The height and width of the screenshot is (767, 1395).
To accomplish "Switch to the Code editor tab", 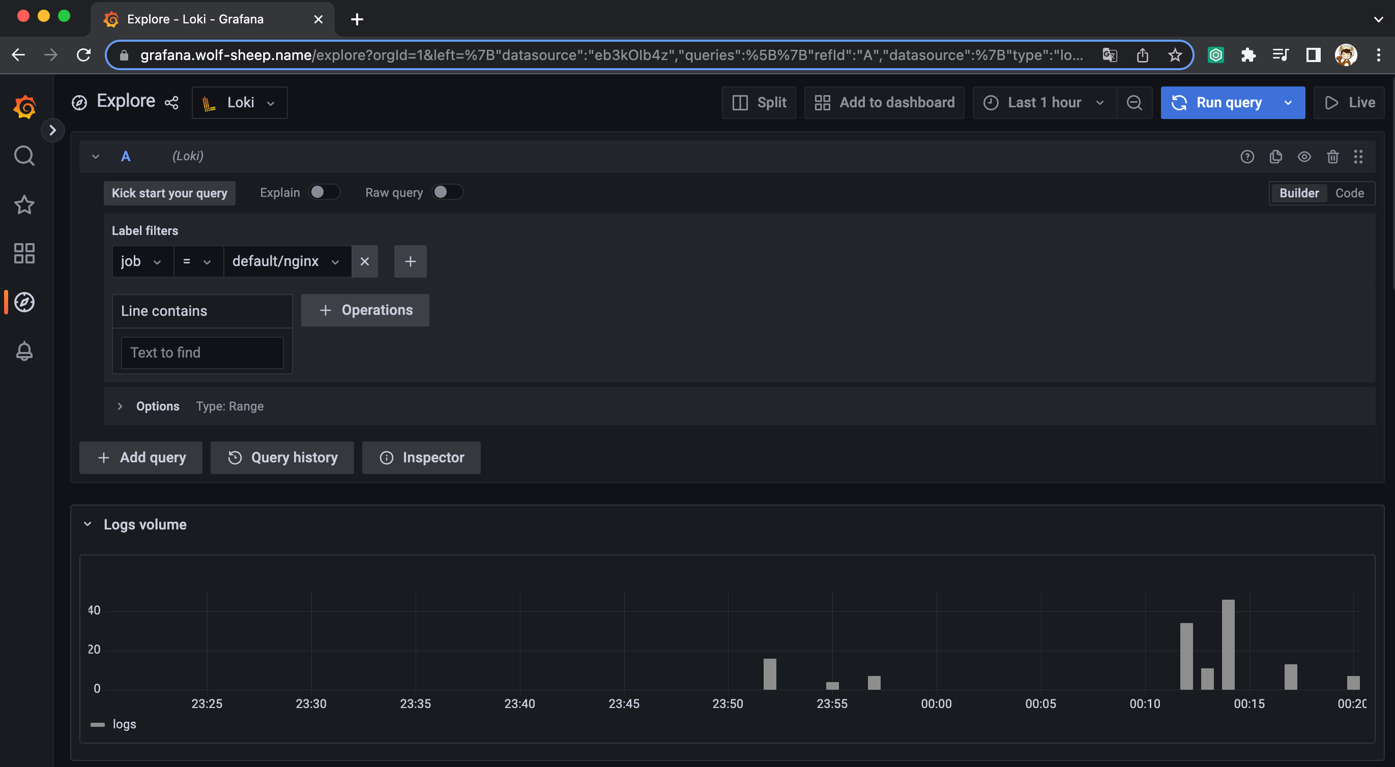I will coord(1349,193).
